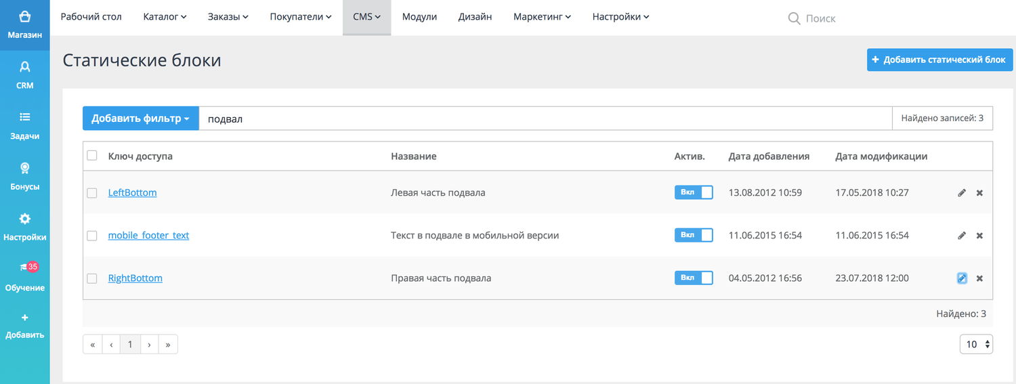Sort by the Дата модификации column header
Screen dimensions: 1016x384
pyautogui.click(x=881, y=156)
